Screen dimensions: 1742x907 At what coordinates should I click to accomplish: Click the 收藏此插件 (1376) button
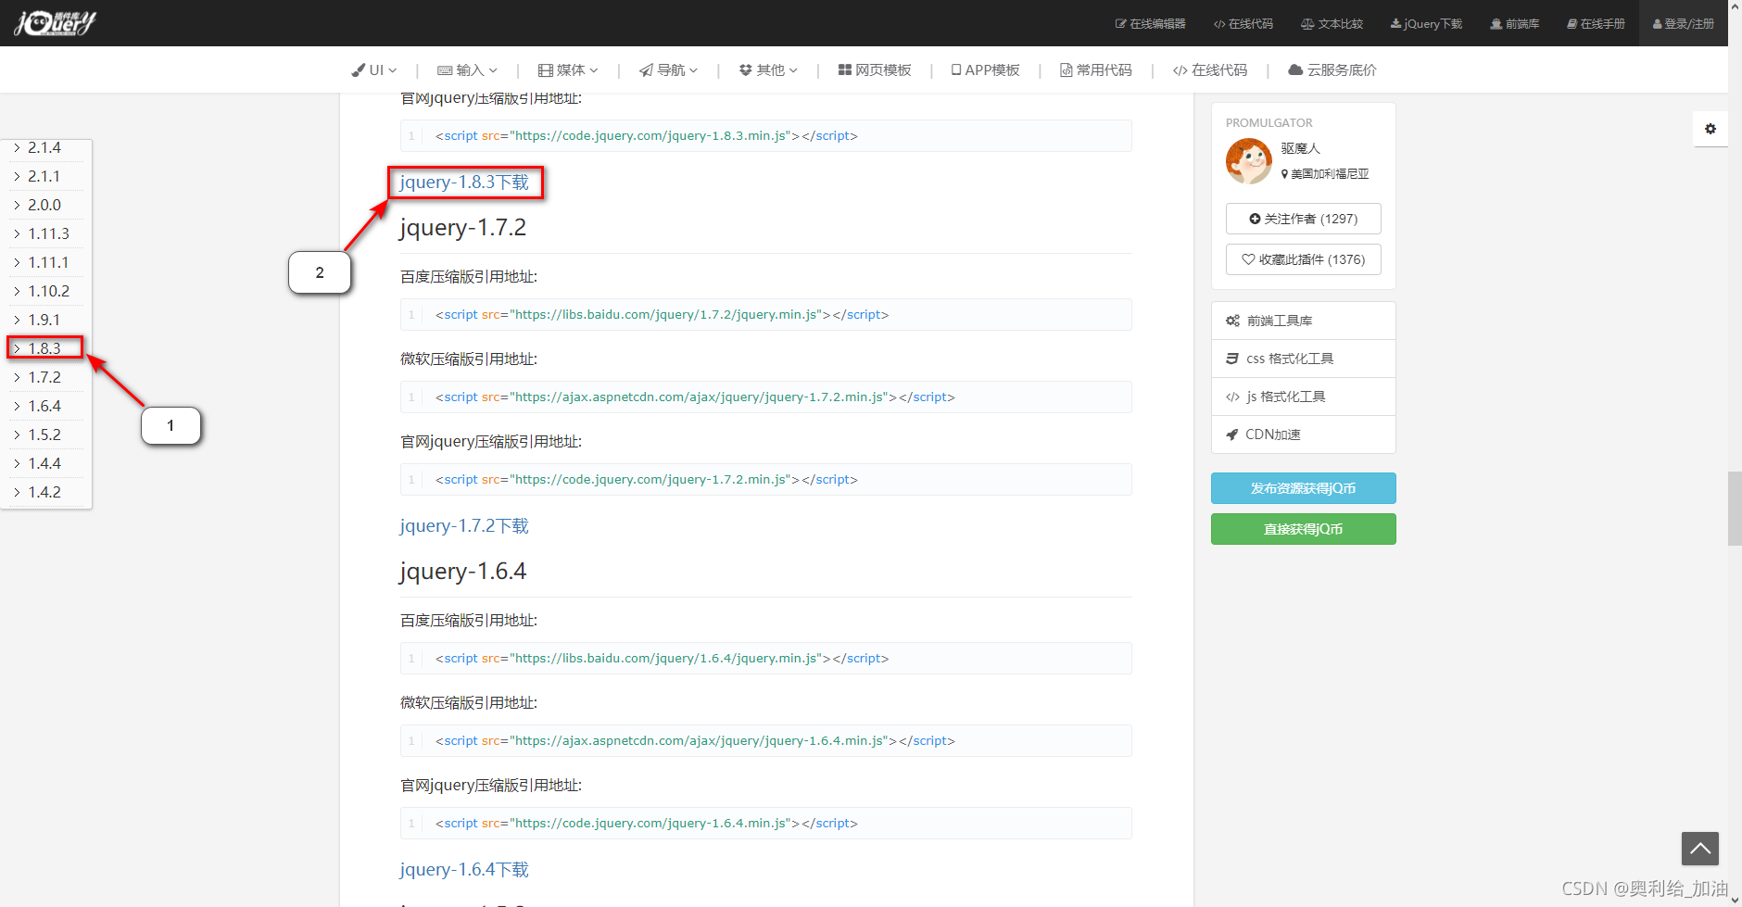[1303, 259]
